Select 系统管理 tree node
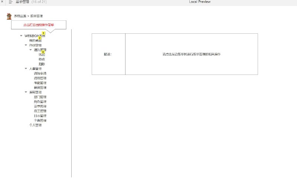This screenshot has width=297, height=195. click(x=35, y=92)
